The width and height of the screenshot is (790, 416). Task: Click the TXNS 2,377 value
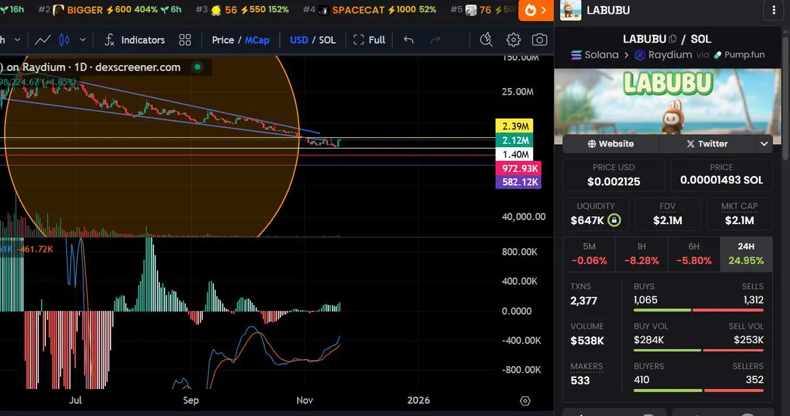[x=584, y=301]
